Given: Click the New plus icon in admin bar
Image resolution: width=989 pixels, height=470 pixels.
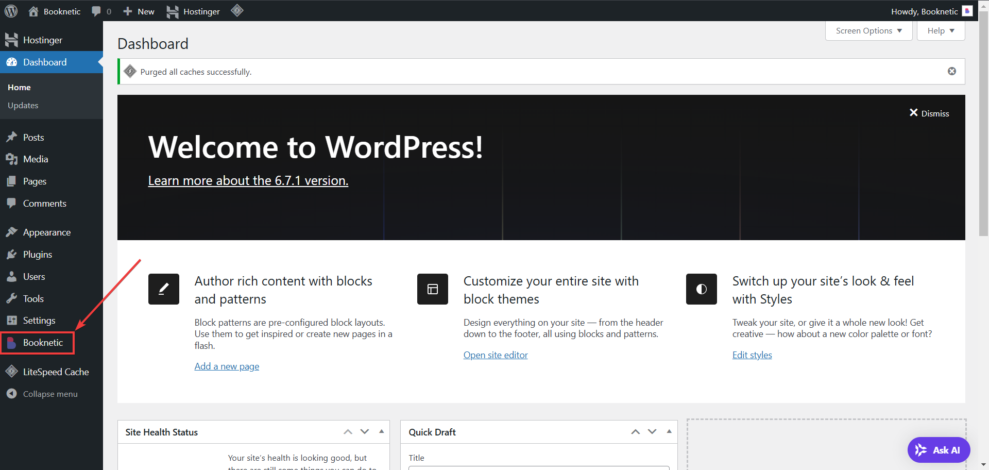Looking at the screenshot, I should click(128, 11).
